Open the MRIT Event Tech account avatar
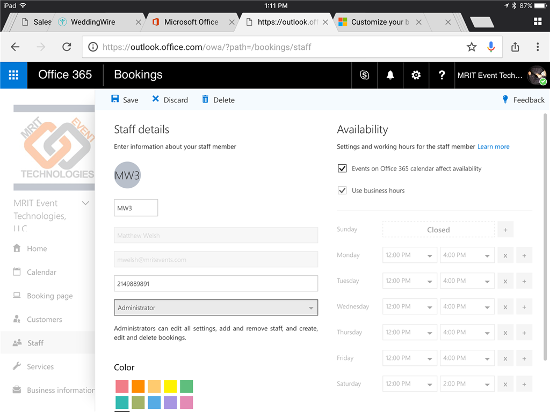Screen dimensions: 550x412 [537, 75]
